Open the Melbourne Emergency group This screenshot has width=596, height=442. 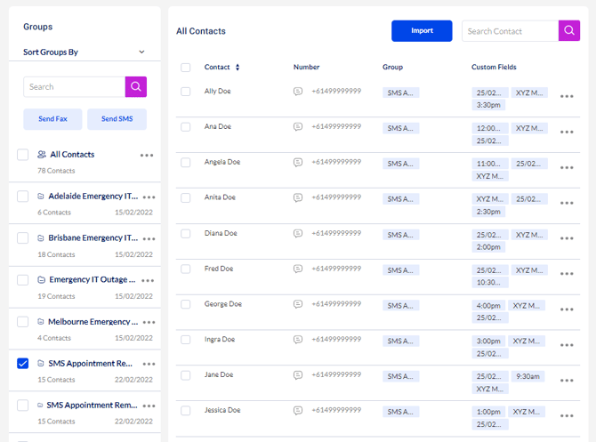tap(93, 322)
